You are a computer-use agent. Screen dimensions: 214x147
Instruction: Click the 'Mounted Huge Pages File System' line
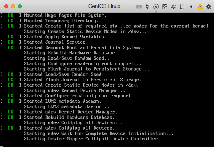65,15
